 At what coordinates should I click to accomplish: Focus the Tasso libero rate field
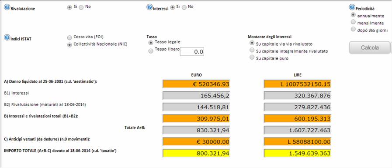click(192, 51)
